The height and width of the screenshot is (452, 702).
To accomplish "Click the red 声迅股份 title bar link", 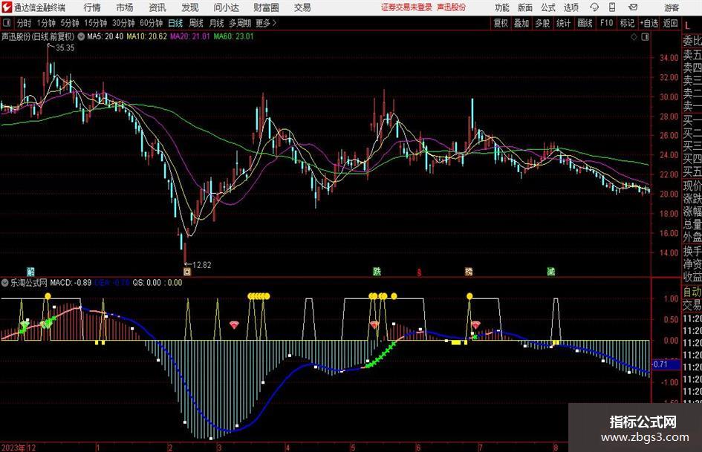I will tap(452, 7).
